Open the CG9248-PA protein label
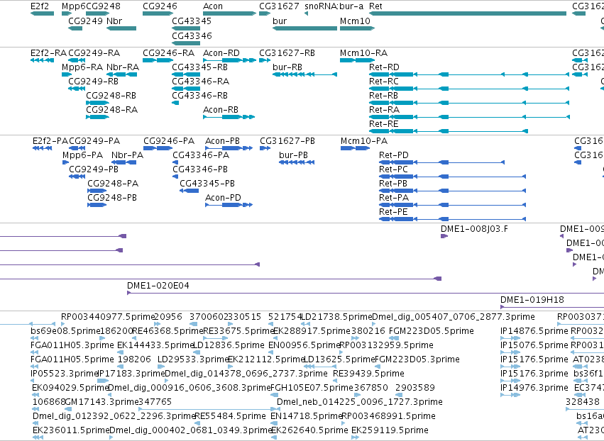This screenshot has width=604, height=441. 113,184
